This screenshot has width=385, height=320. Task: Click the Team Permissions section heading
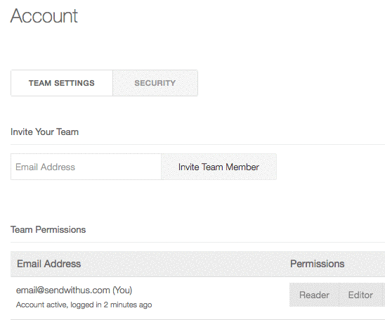pyautogui.click(x=48, y=229)
